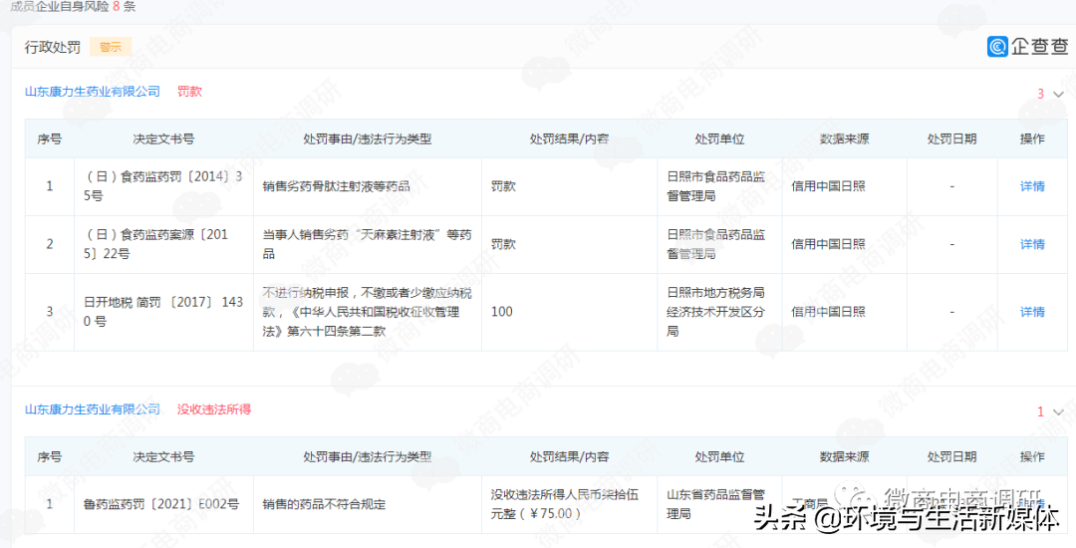The height and width of the screenshot is (548, 1076).
Task: Select document number 鲁药监药罚〔2021〕E002号
Action: (x=161, y=504)
